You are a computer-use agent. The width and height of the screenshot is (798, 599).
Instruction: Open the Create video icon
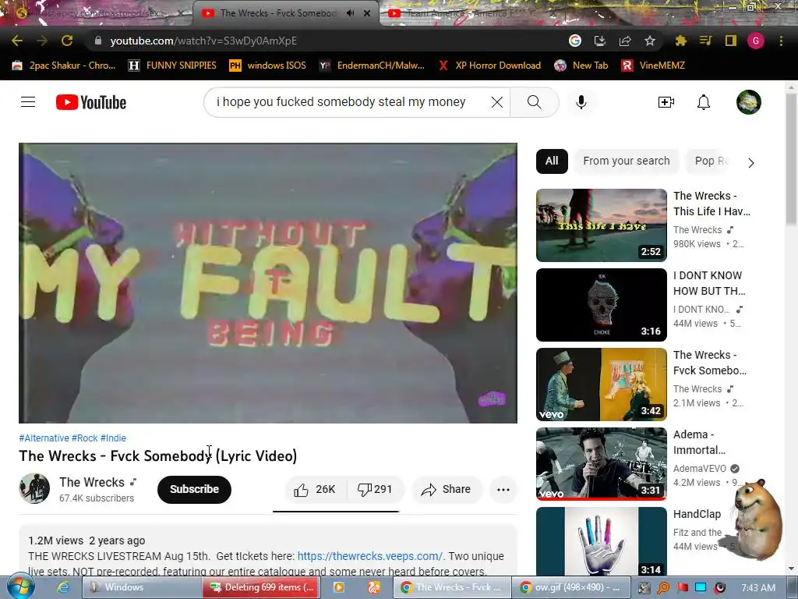[x=666, y=102]
